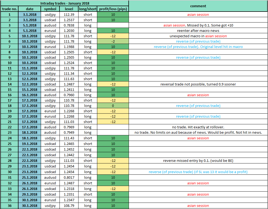Select the level 108.79 cell
Viewport: 268px width, 209px height.
69,206
